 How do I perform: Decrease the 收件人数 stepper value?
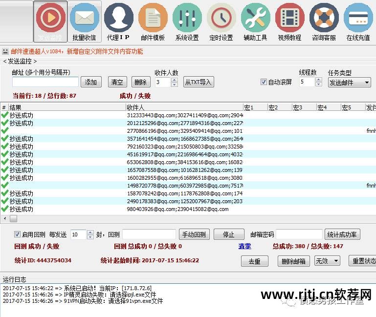(x=175, y=85)
